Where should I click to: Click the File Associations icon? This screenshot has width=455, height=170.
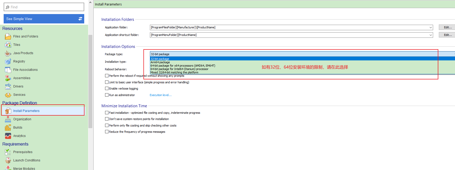point(8,70)
